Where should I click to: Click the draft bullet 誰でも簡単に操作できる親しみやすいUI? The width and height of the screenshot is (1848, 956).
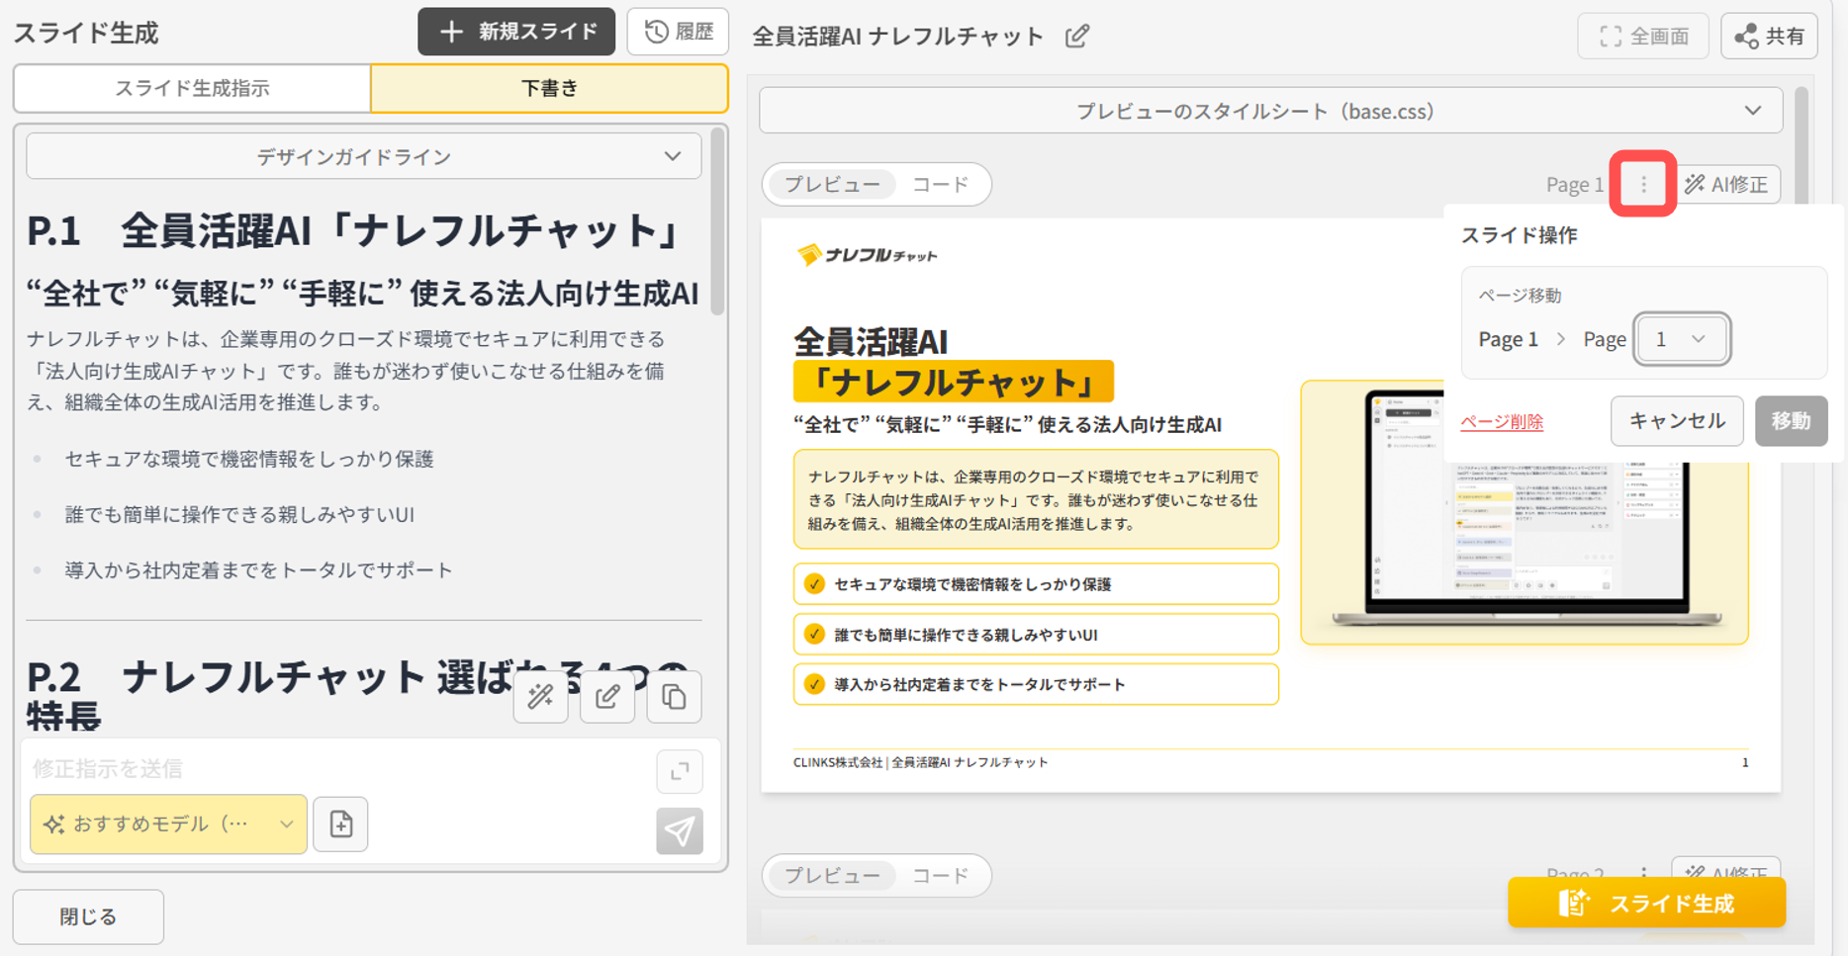tap(239, 514)
